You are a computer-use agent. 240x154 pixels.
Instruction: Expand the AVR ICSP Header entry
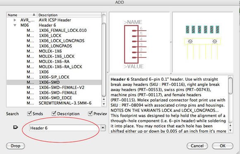point(15,20)
